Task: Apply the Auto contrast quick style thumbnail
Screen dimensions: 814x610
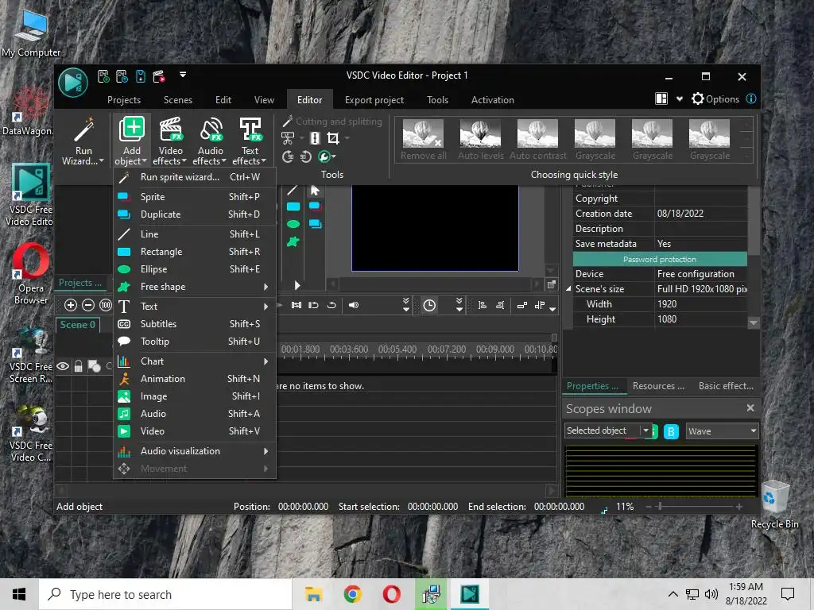Action: pyautogui.click(x=538, y=140)
